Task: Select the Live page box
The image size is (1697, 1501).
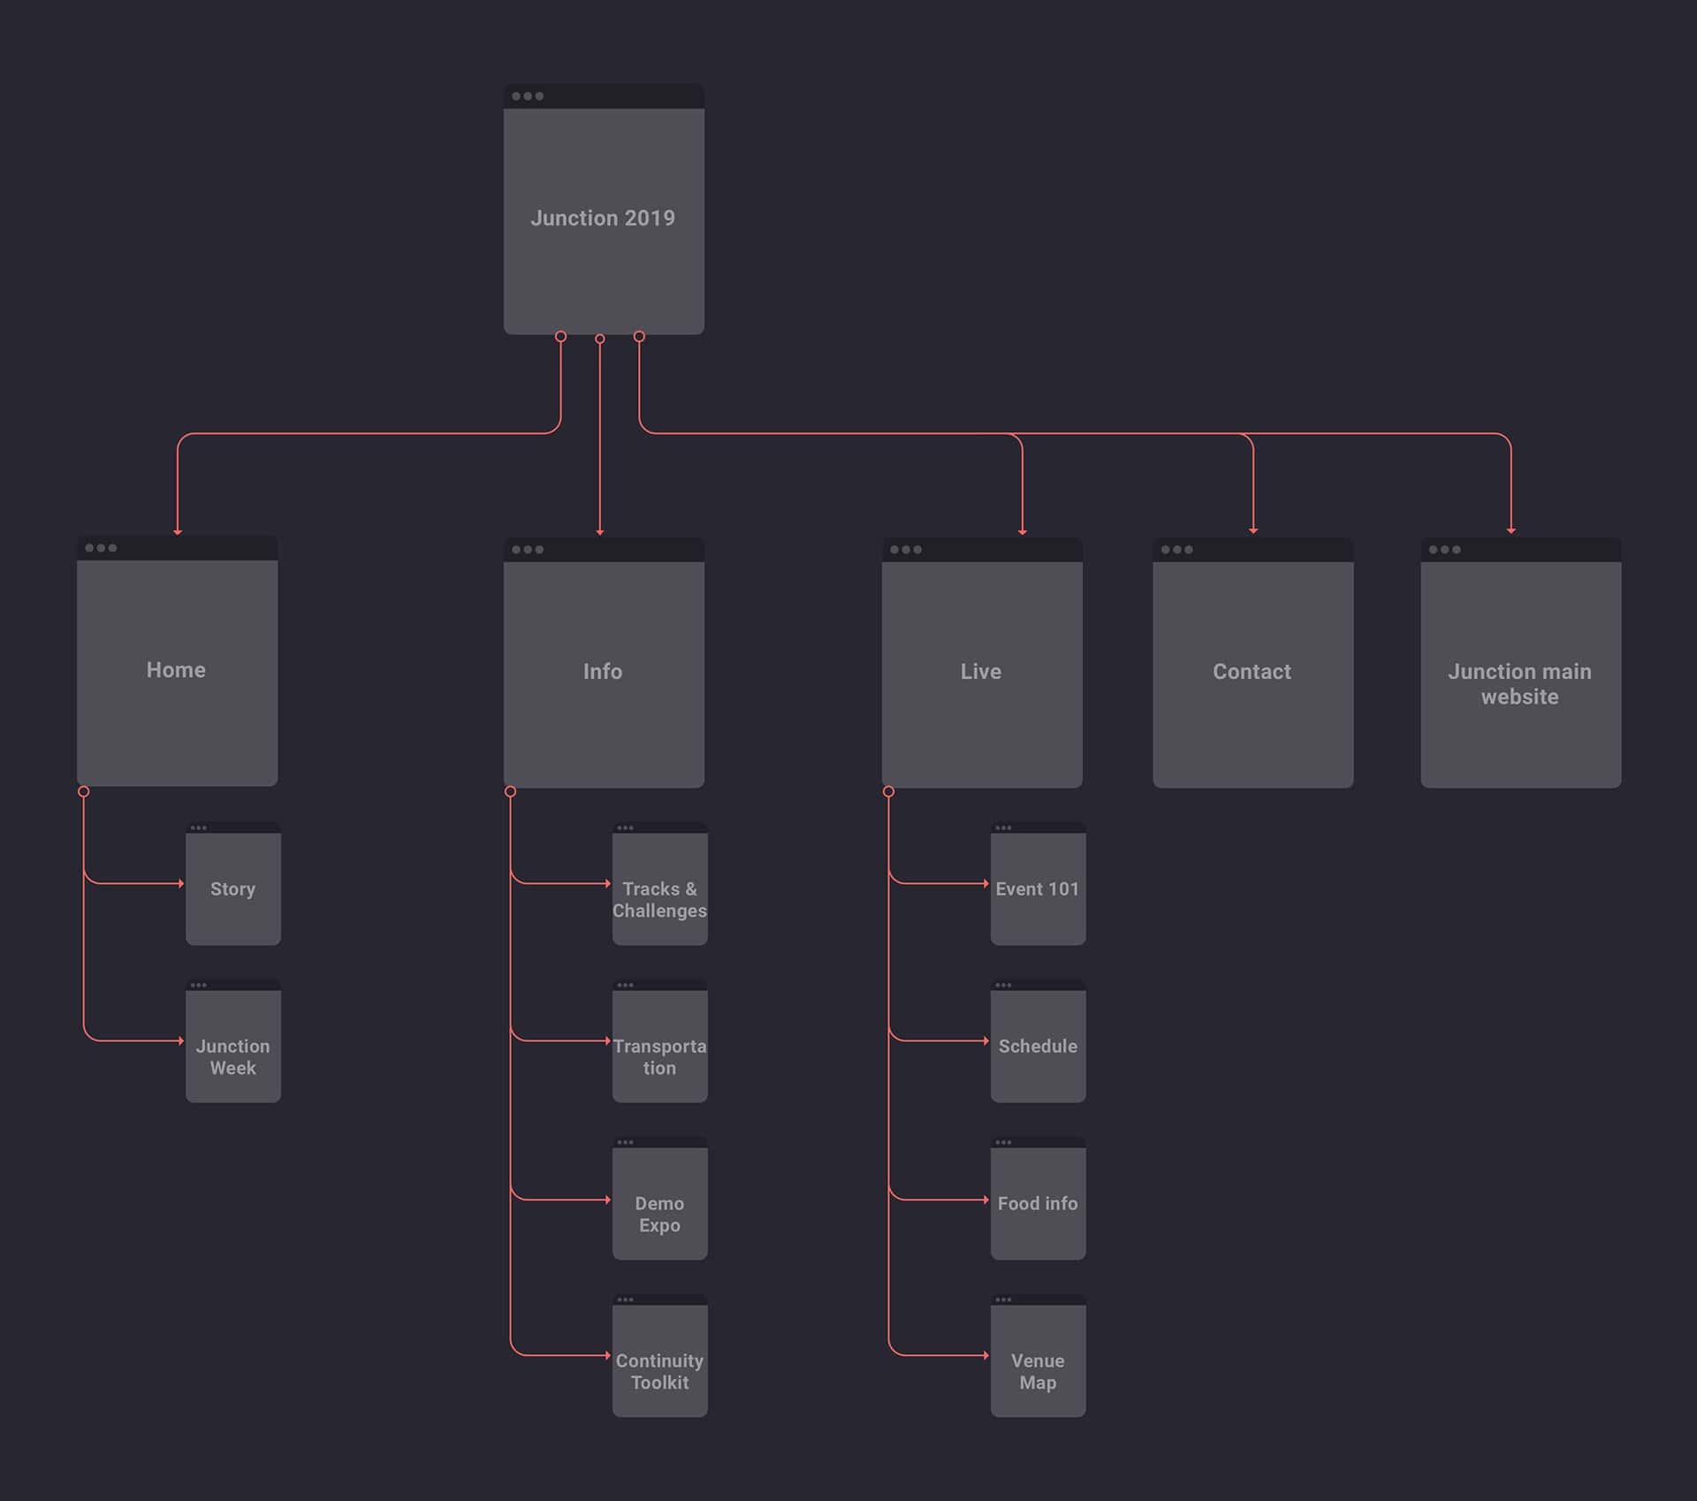Action: pos(982,672)
